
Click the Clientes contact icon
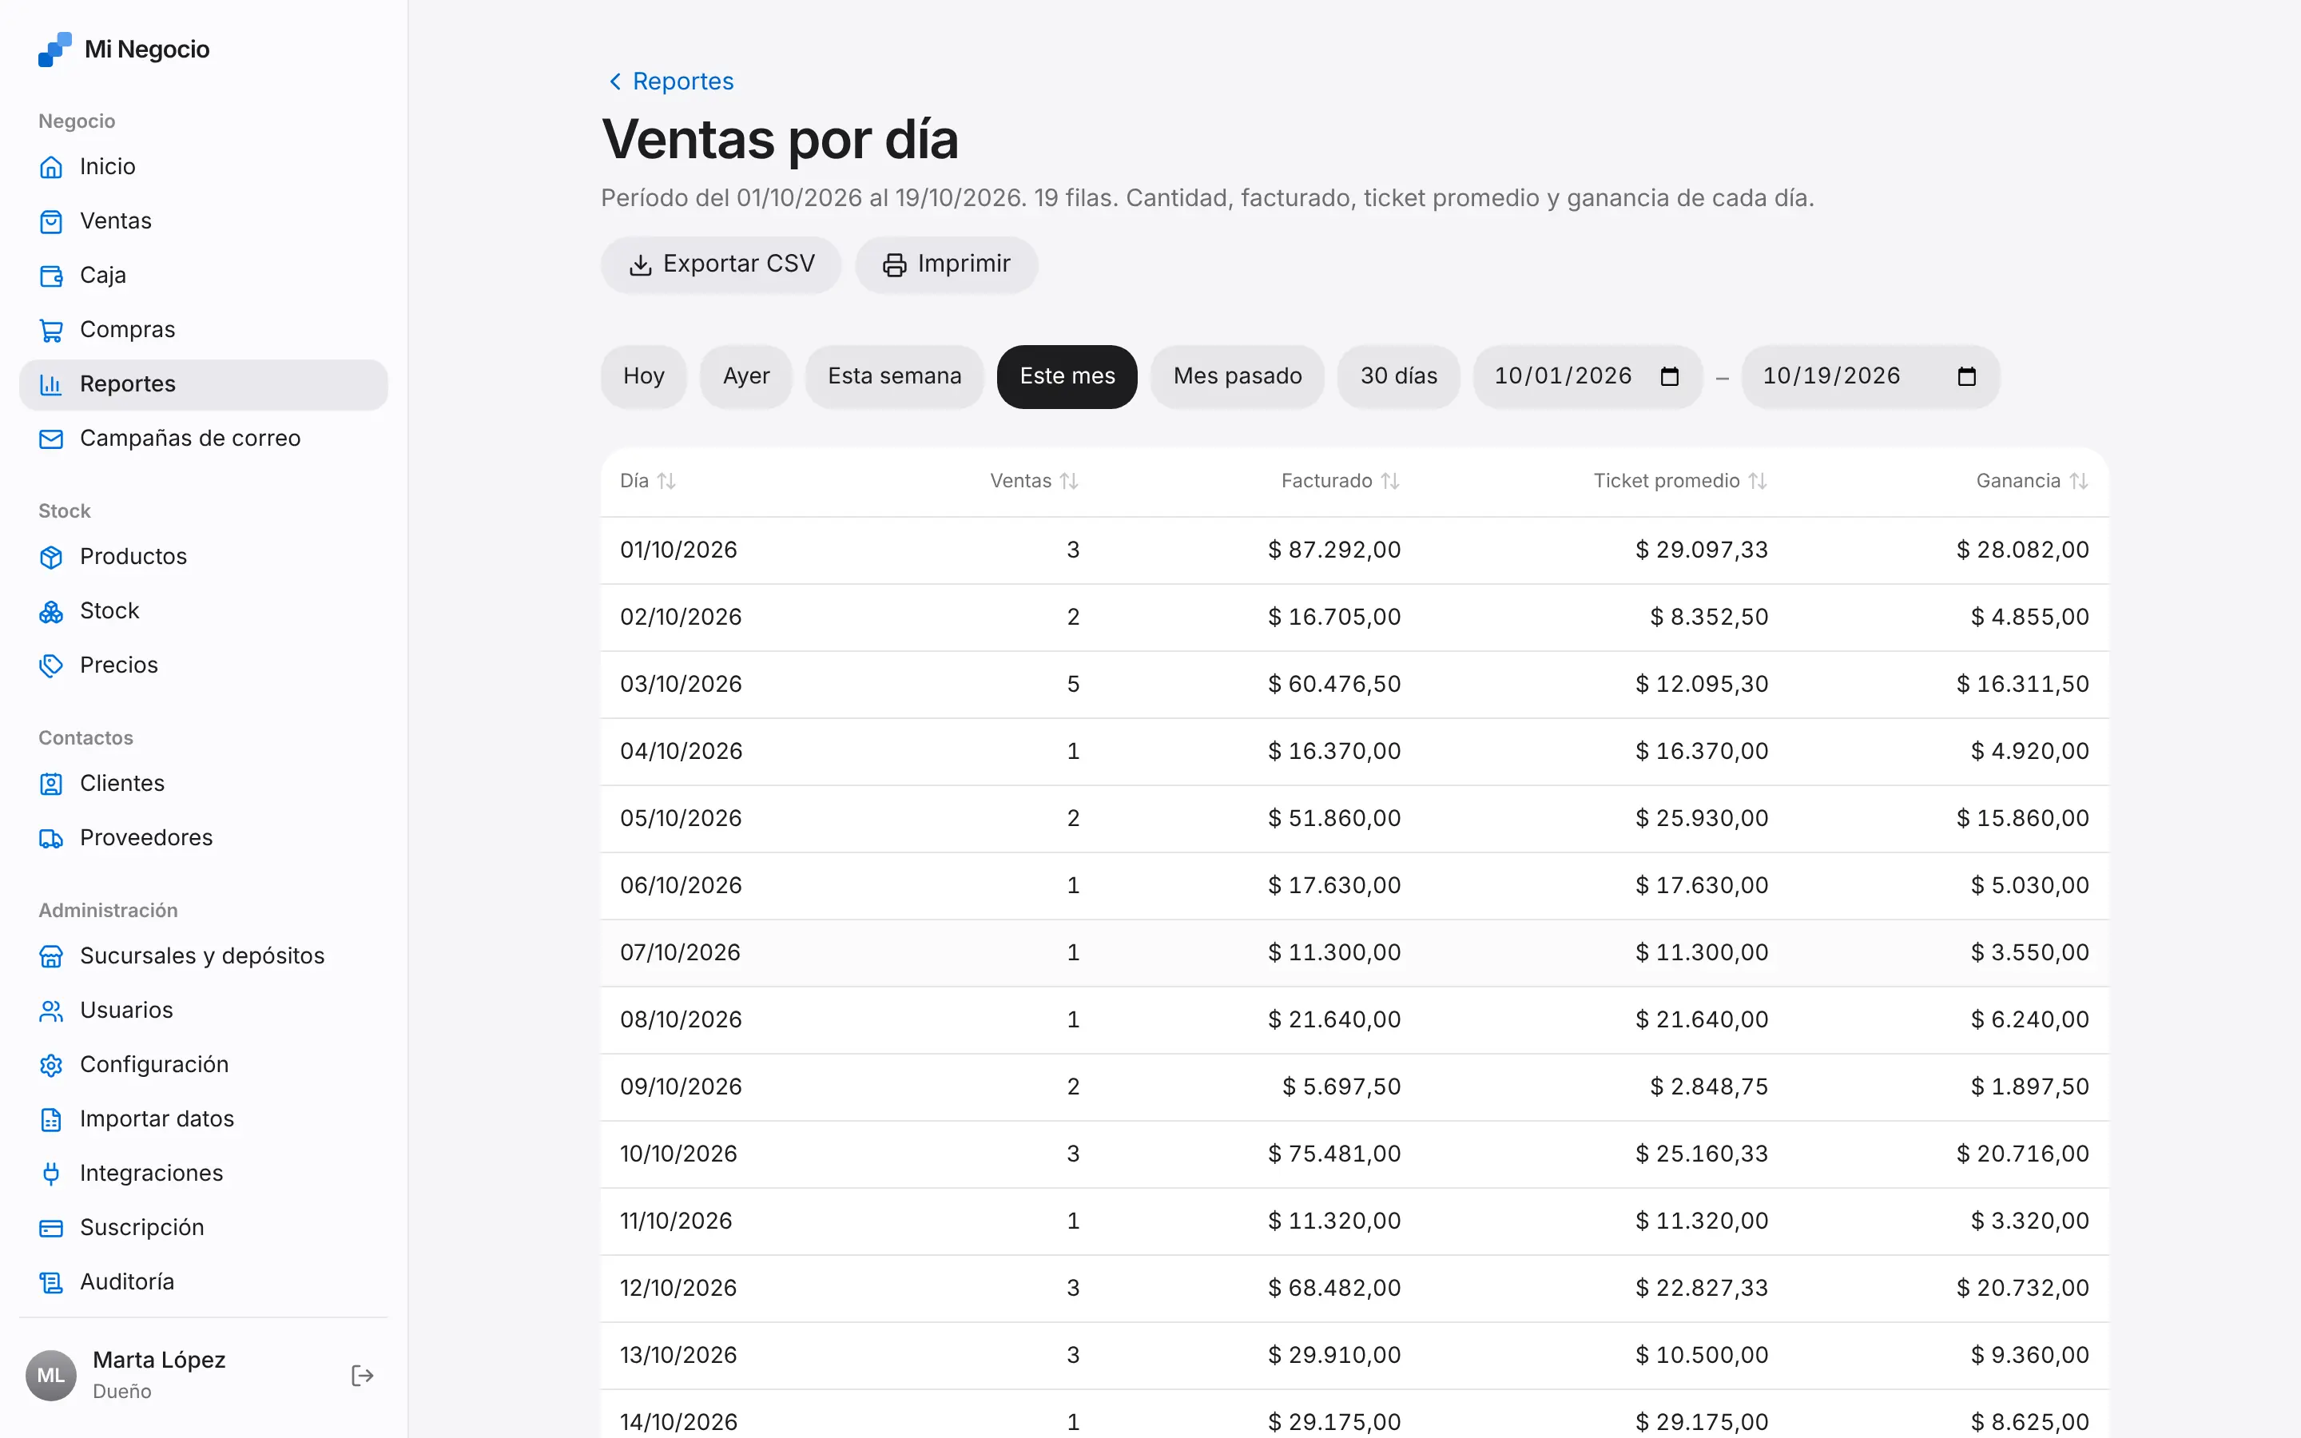click(x=51, y=784)
